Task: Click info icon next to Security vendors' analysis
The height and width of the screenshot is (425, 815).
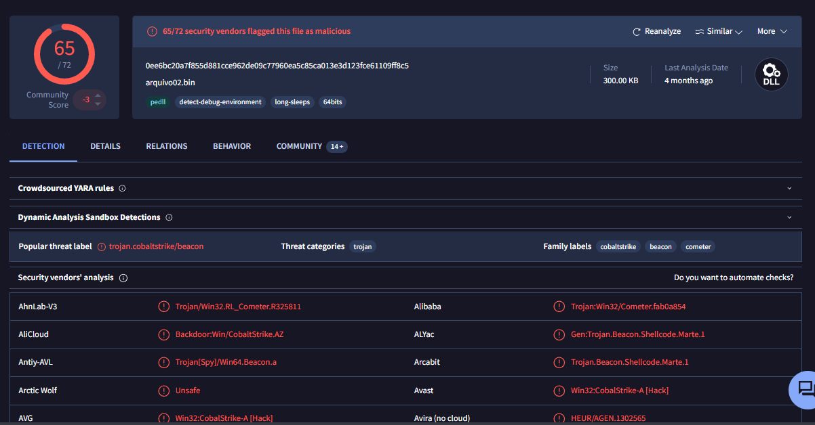Action: point(123,278)
